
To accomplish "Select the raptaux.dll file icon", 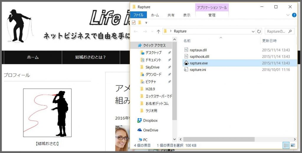I will [x=186, y=50].
